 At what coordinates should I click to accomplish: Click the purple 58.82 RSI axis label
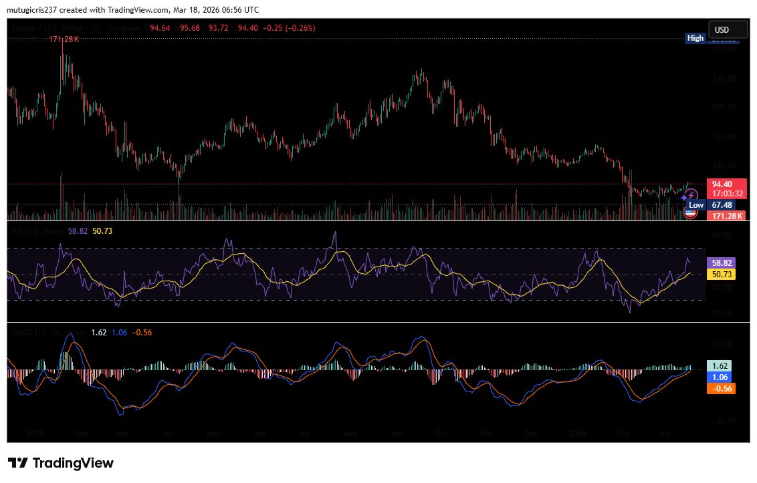pyautogui.click(x=722, y=263)
